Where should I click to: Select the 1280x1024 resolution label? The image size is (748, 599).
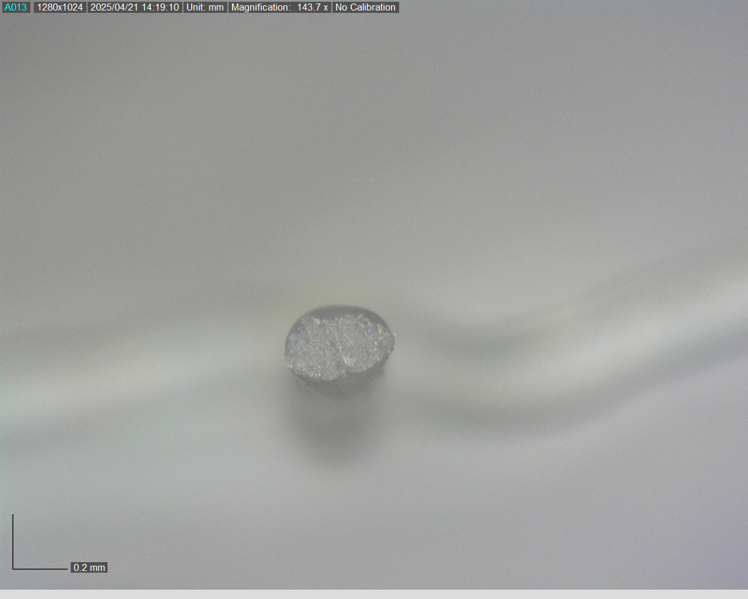pyautogui.click(x=60, y=8)
